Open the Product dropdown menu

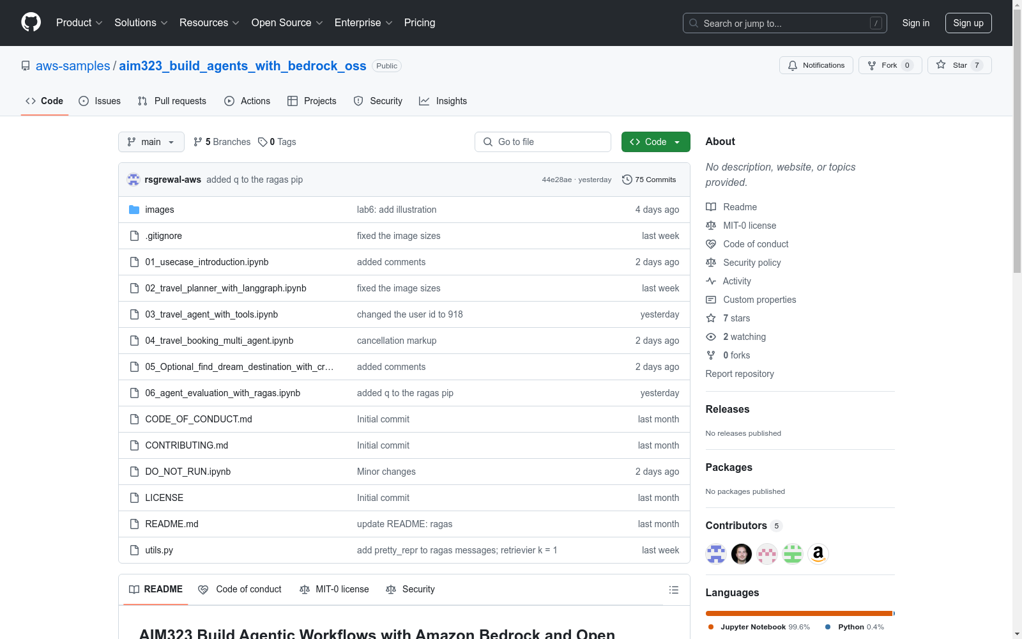[79, 23]
